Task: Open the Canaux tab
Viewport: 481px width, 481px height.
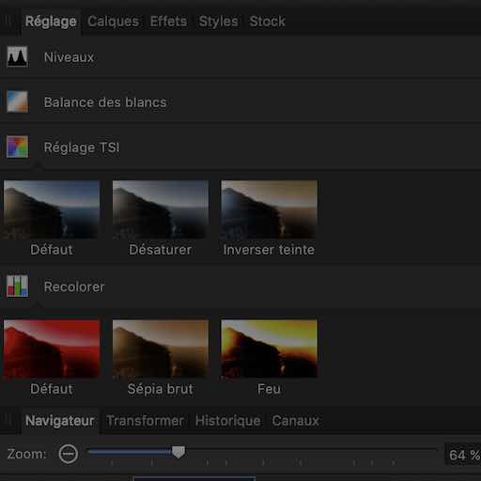Action: point(296,421)
